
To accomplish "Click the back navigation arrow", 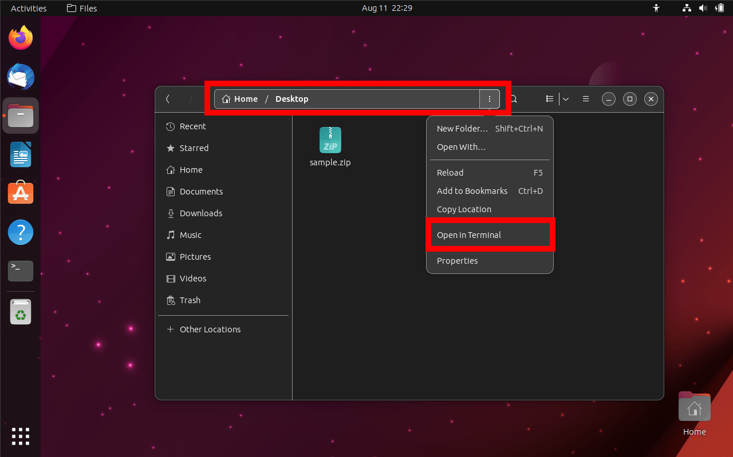I will 167,98.
